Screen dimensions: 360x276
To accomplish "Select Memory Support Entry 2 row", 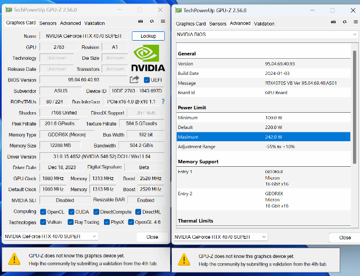I will coord(264,199).
